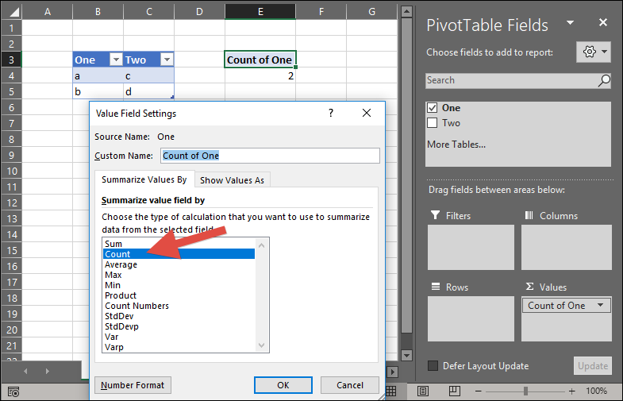Viewport: 623px width, 401px height.
Task: Uncheck the One field checkbox
Action: point(433,108)
